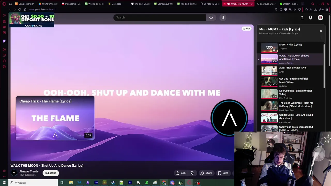The image size is (331, 186).
Task: Click the pinboard pin icon in toolbar
Action: pyautogui.click(x=276, y=10)
